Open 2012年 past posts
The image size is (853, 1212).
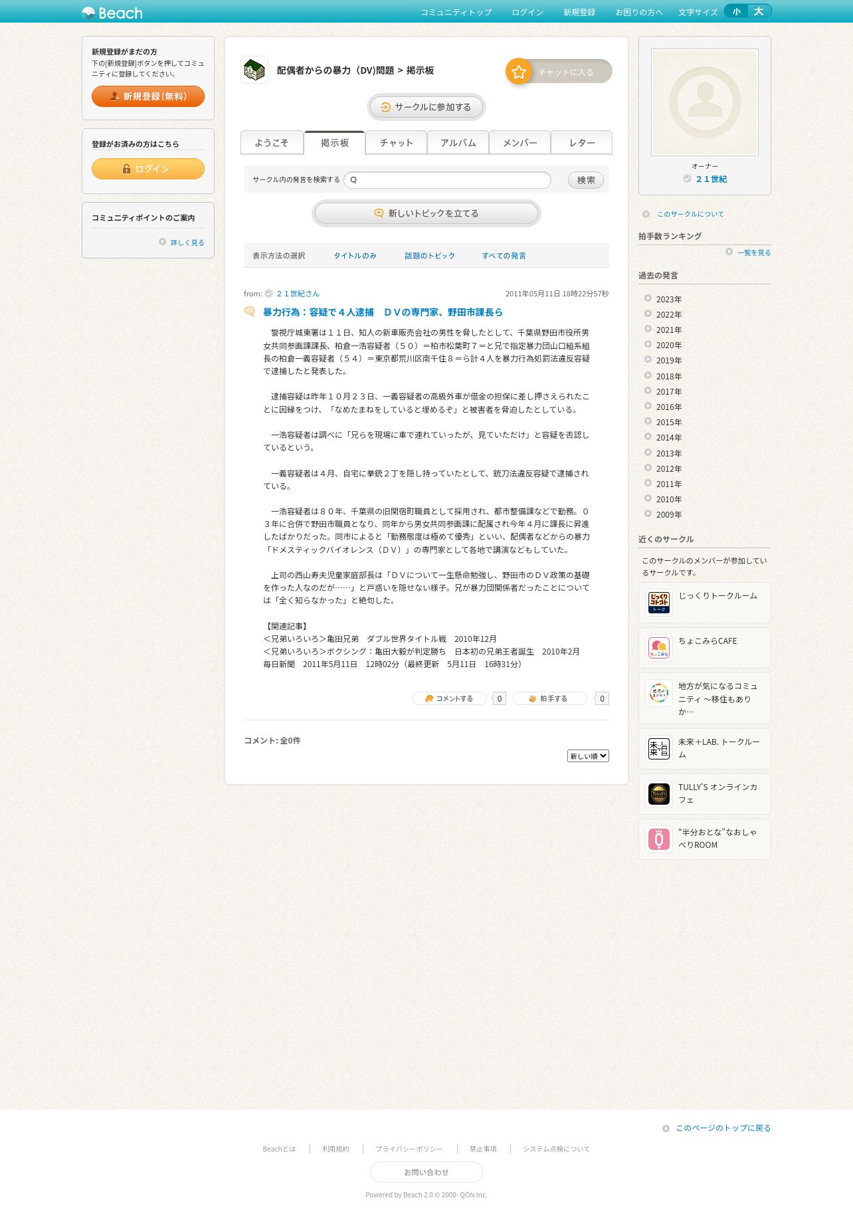(x=669, y=468)
